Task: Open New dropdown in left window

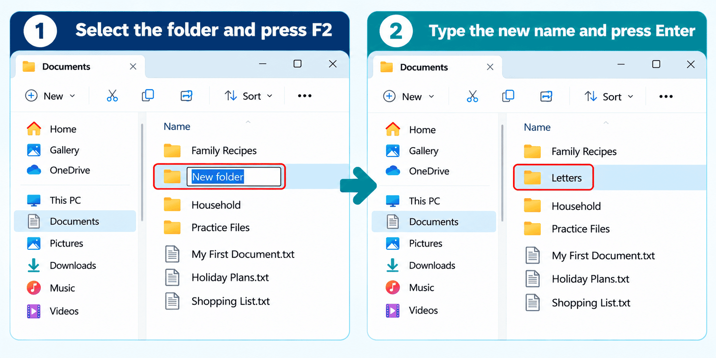Action: [50, 96]
